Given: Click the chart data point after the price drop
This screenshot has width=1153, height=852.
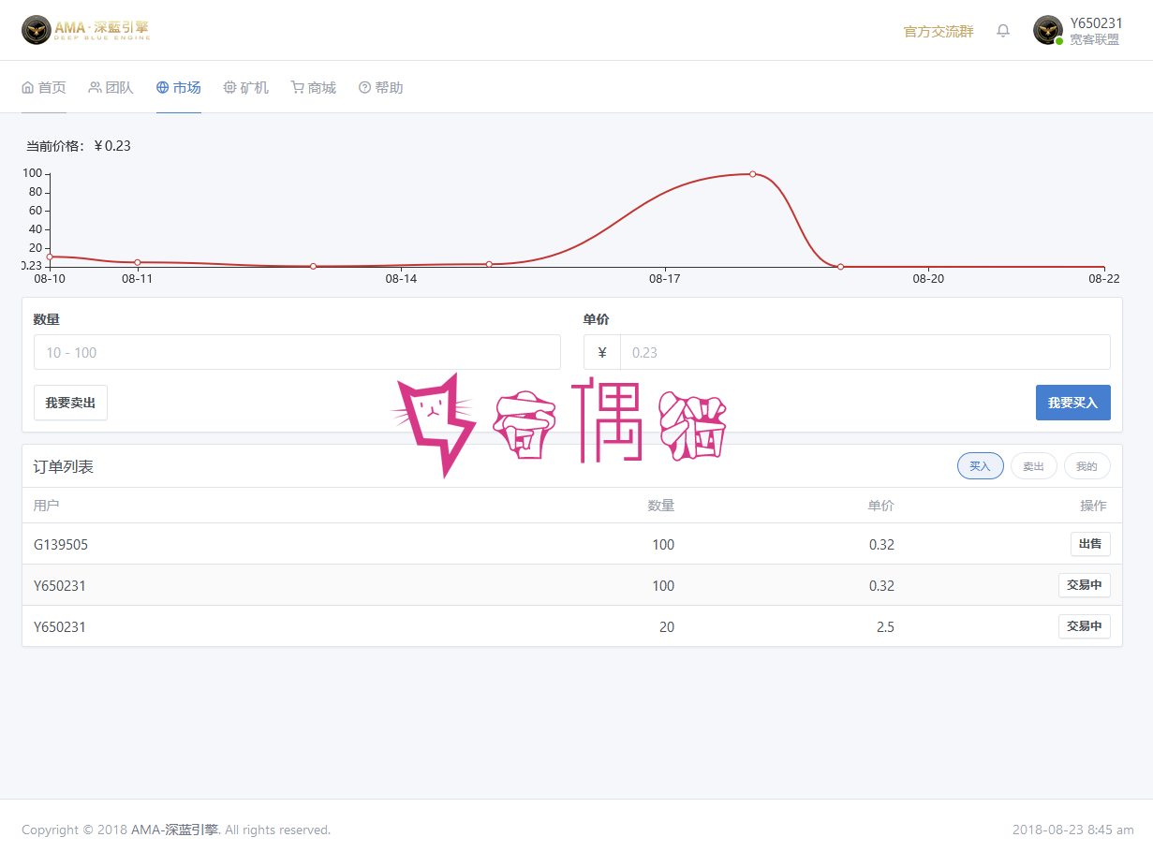Looking at the screenshot, I should coord(840,267).
